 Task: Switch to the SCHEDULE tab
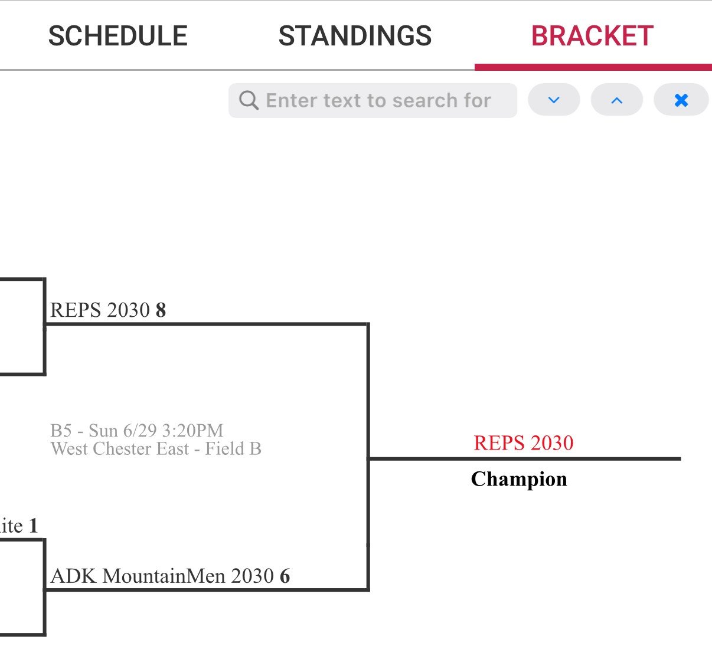[x=118, y=36]
